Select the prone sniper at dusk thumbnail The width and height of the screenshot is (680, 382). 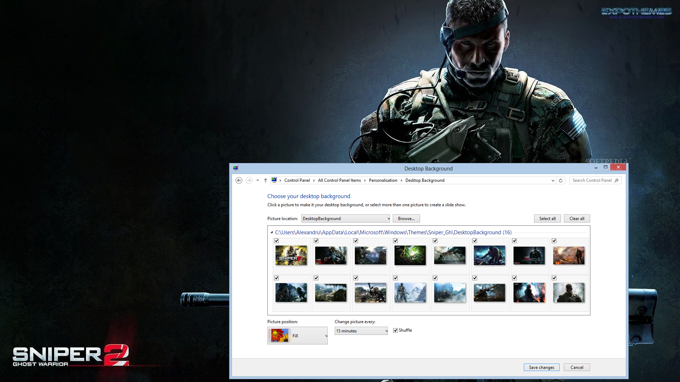coord(489,293)
